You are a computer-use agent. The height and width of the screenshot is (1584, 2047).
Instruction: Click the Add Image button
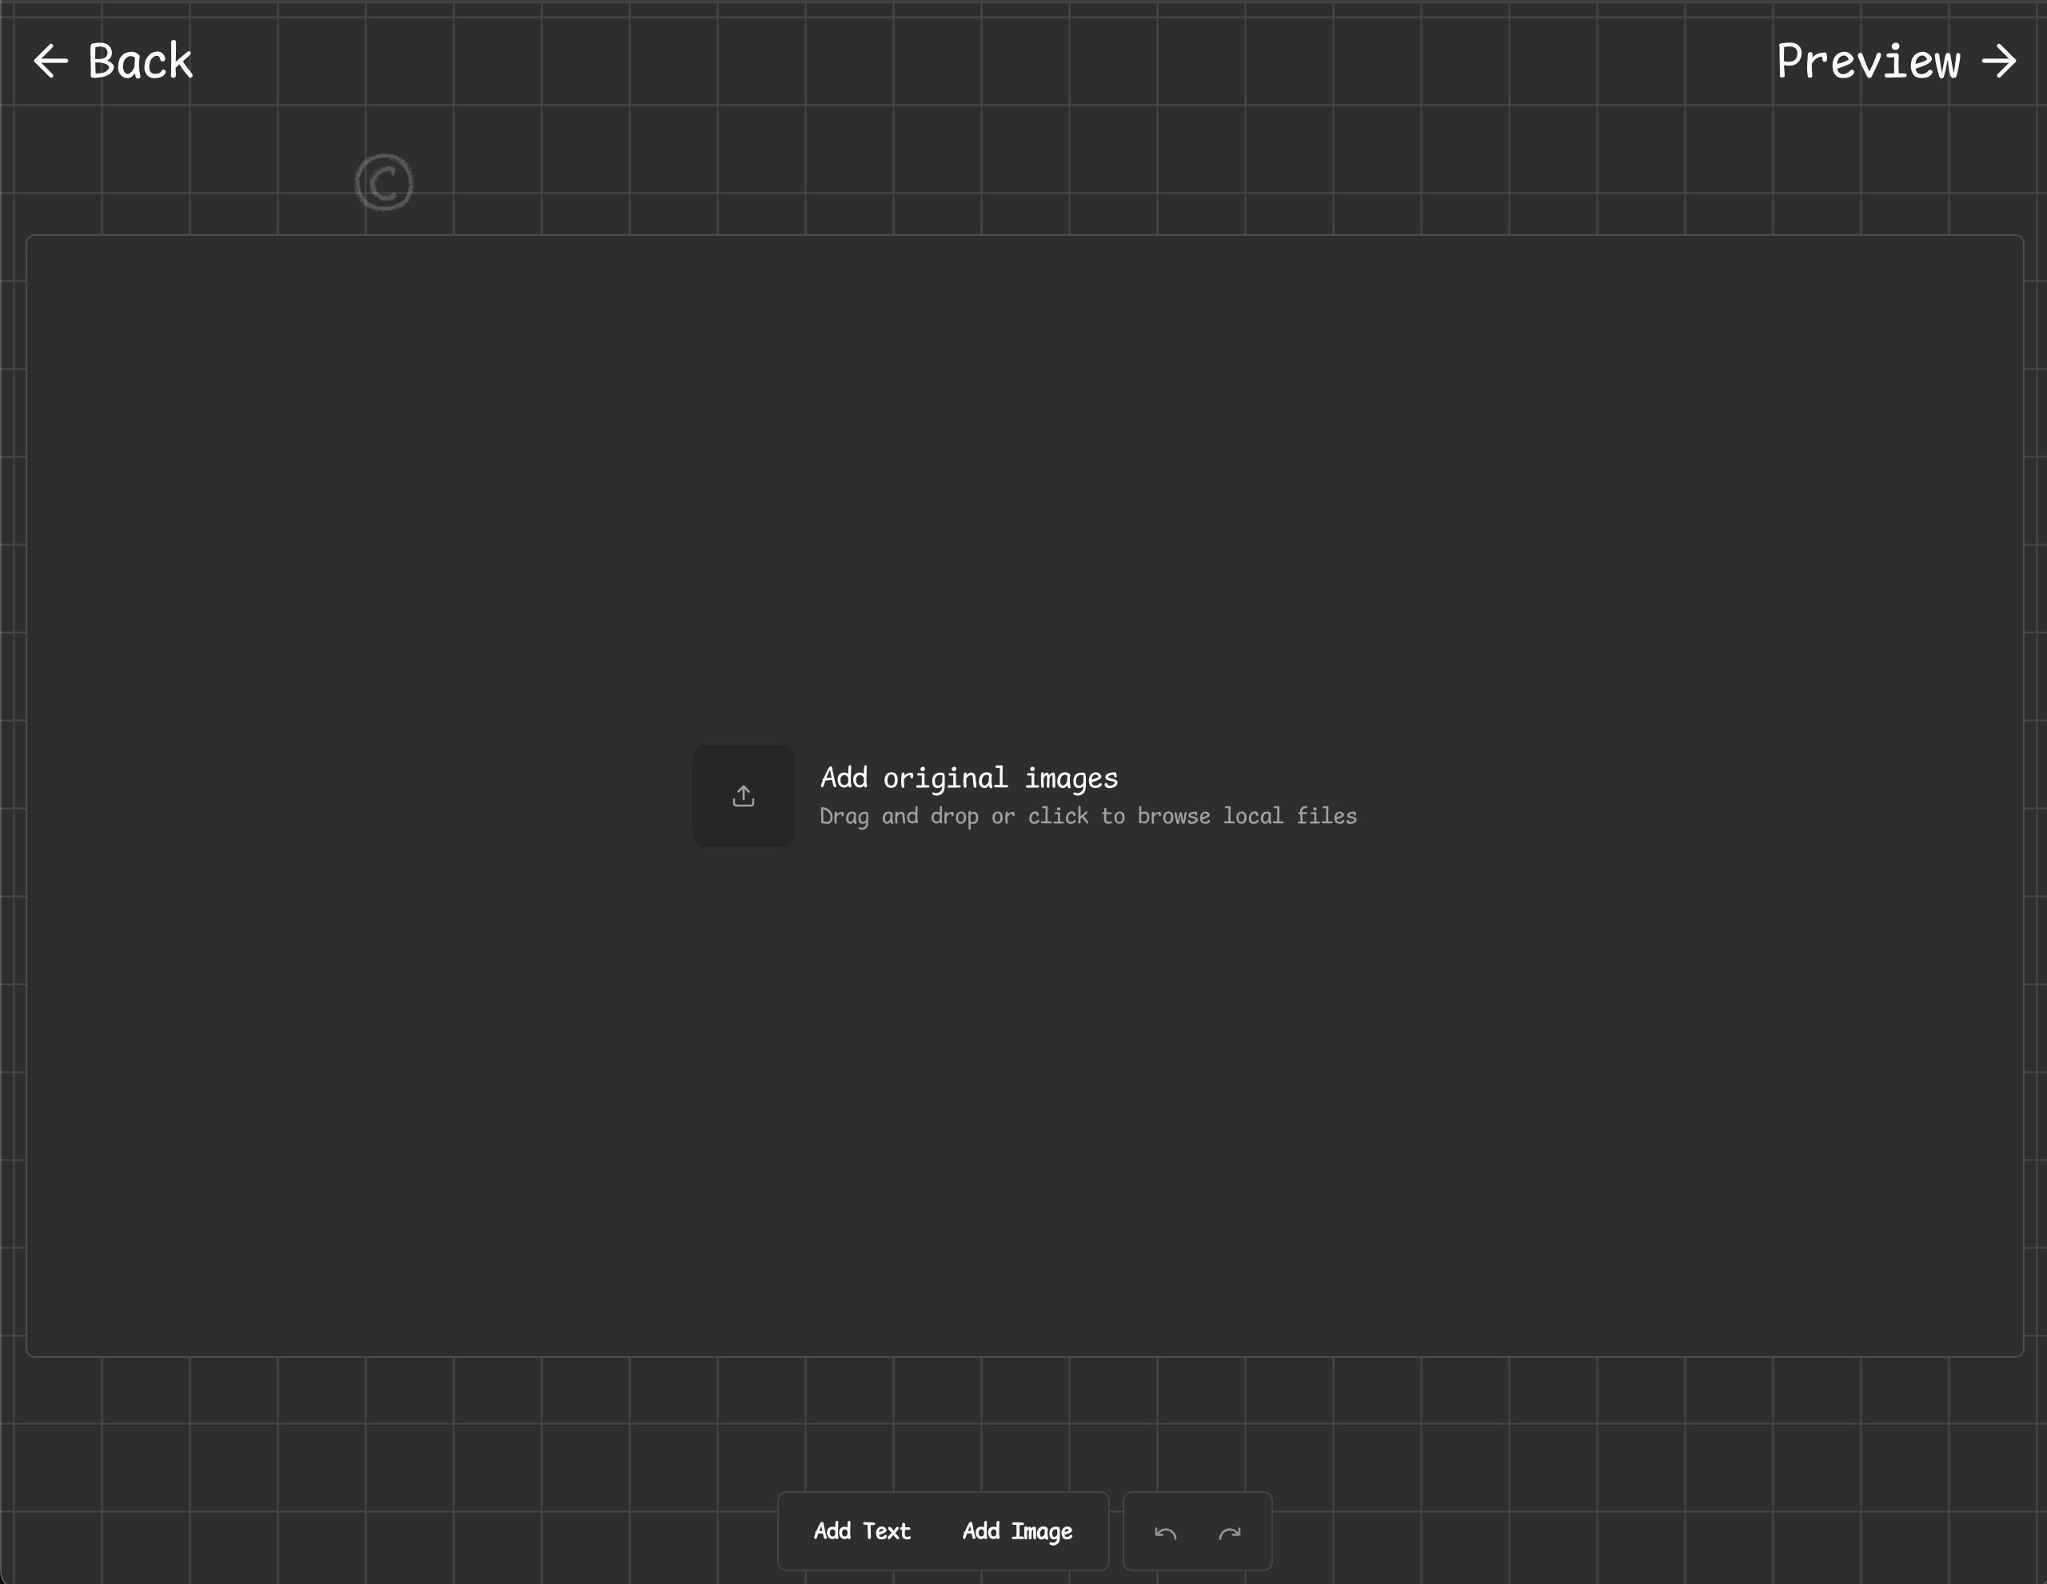[1017, 1531]
